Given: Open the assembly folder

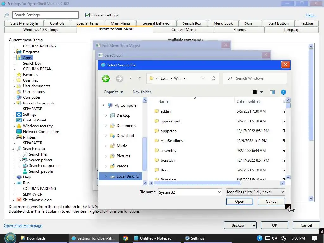Looking at the screenshot, I should 168,150.
